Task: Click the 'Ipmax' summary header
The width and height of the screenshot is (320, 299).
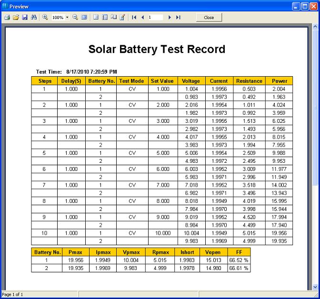Action: [103, 252]
